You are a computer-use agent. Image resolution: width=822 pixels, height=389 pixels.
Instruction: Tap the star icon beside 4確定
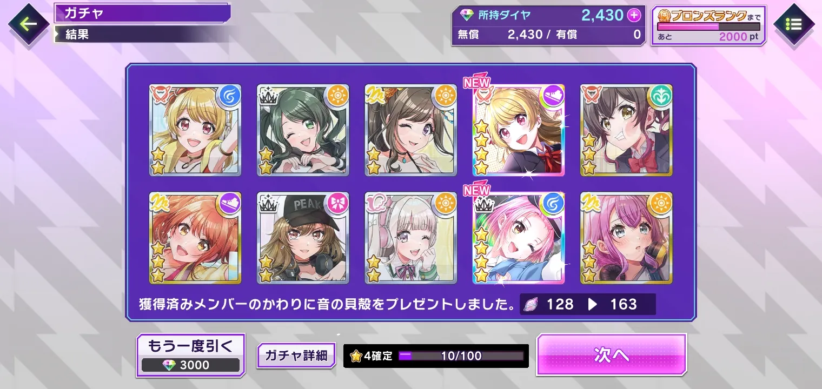[356, 356]
